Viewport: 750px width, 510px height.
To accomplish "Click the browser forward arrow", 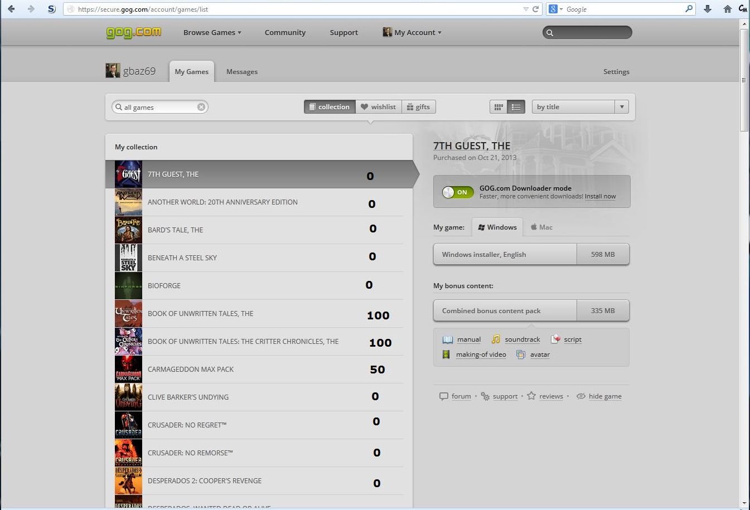I will [x=31, y=9].
